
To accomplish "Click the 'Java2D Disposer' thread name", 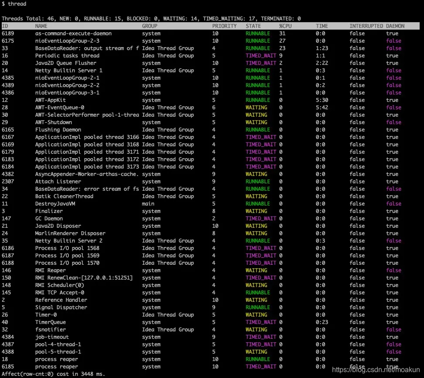I will click(x=58, y=226).
